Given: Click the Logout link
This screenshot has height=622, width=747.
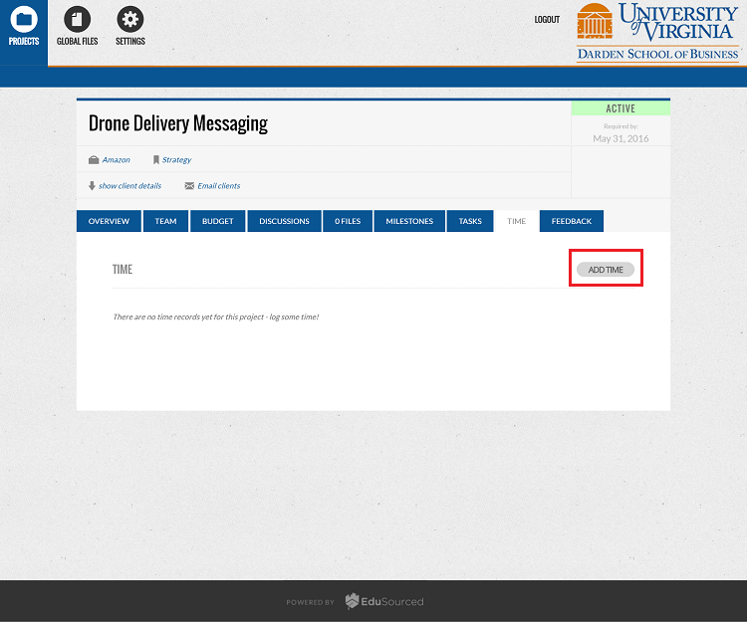Looking at the screenshot, I should pos(547,20).
